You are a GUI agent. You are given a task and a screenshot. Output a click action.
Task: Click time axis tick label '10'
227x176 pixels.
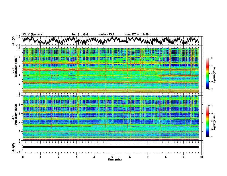coord(201,157)
